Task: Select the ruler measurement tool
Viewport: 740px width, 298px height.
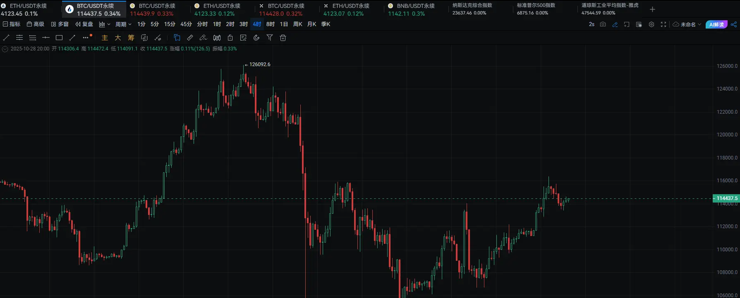Action: point(190,38)
